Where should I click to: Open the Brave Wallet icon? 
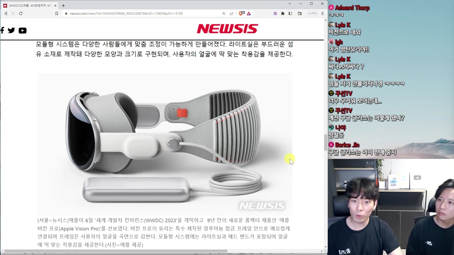pos(300,13)
